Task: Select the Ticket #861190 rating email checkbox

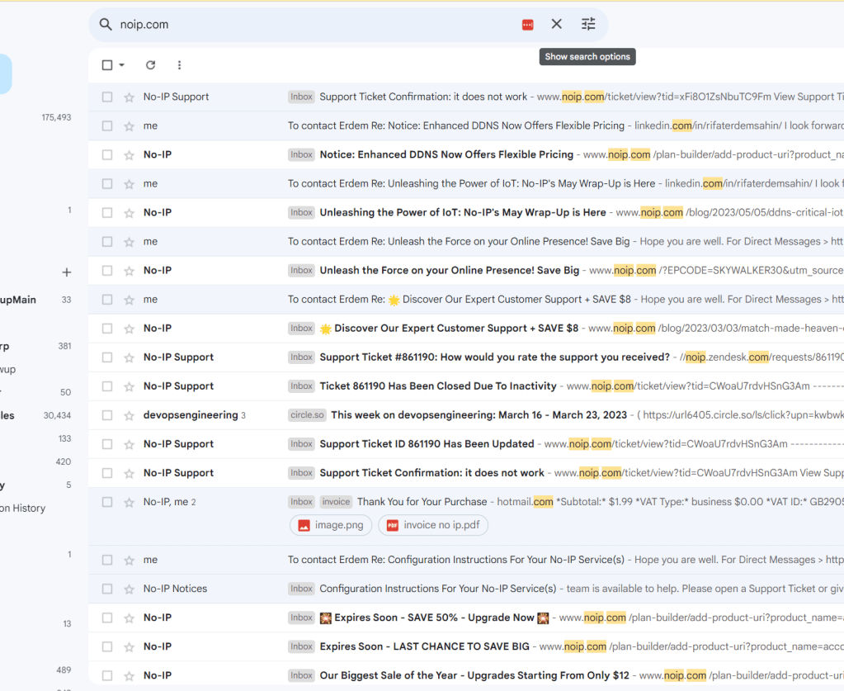Action: pyautogui.click(x=107, y=357)
